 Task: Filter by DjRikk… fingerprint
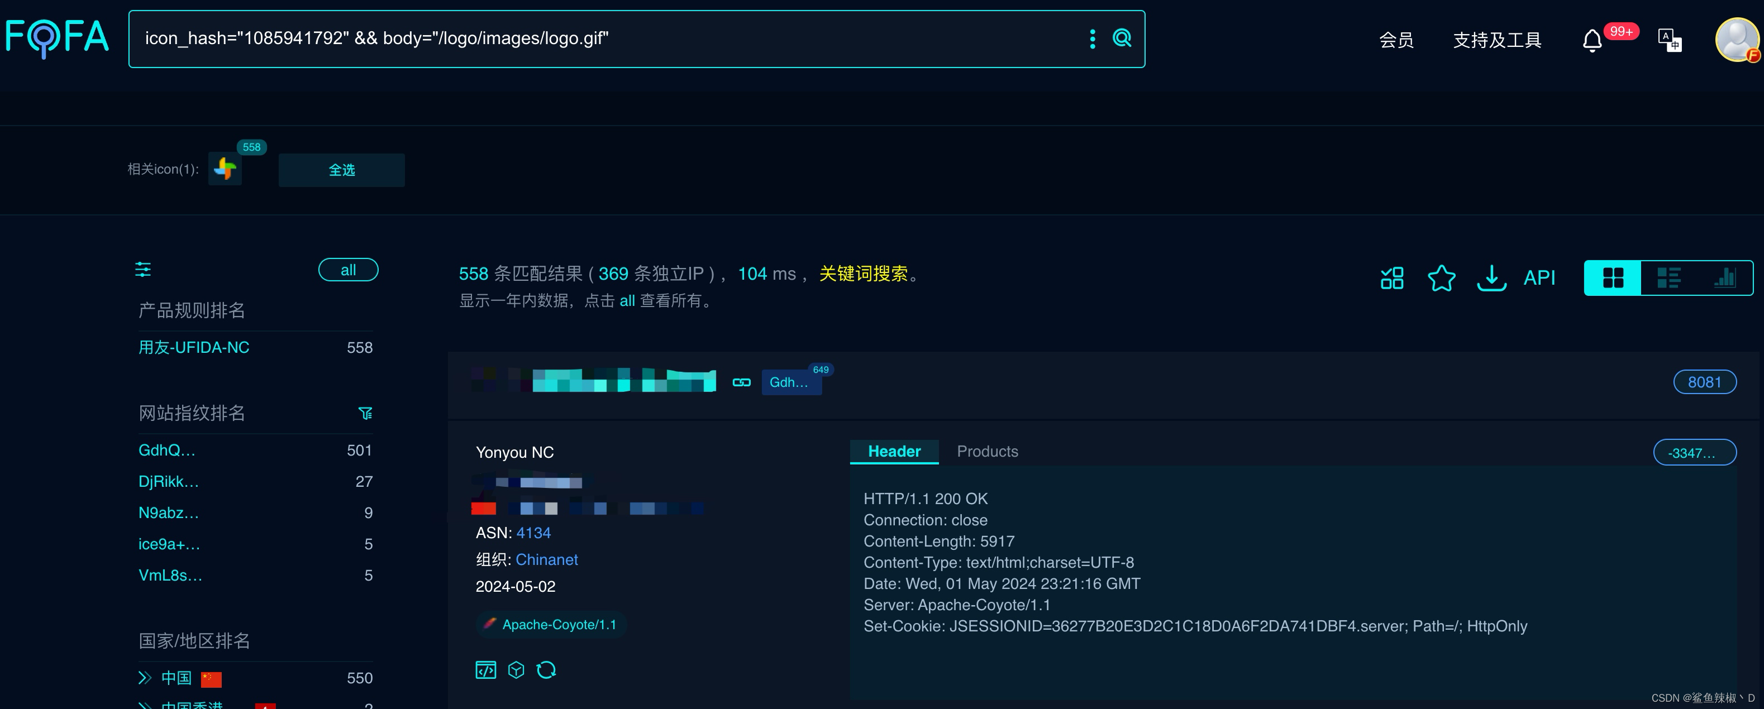(x=169, y=481)
